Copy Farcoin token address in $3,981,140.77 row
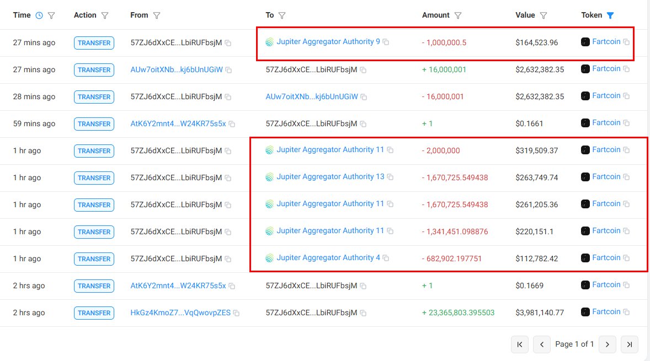 click(626, 312)
